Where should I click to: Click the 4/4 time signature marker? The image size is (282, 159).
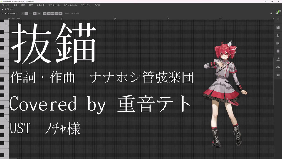pos(13,19)
